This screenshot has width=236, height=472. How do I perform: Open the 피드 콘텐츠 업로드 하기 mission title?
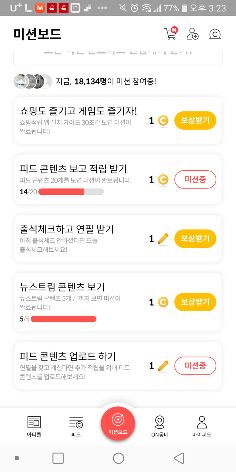click(x=68, y=356)
